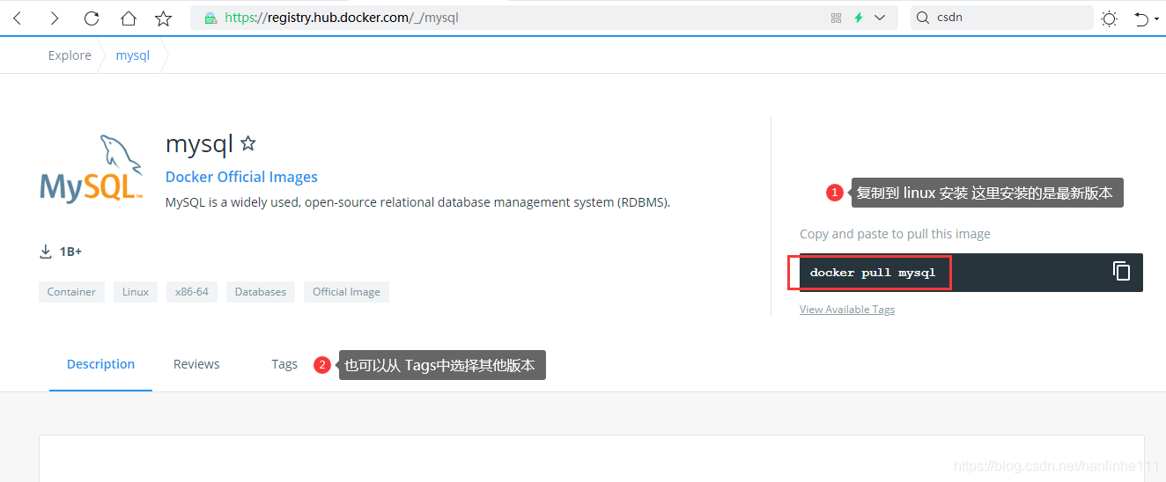Click the undo closed tab arrow icon
Image resolution: width=1166 pixels, height=482 pixels.
pyautogui.click(x=1141, y=18)
